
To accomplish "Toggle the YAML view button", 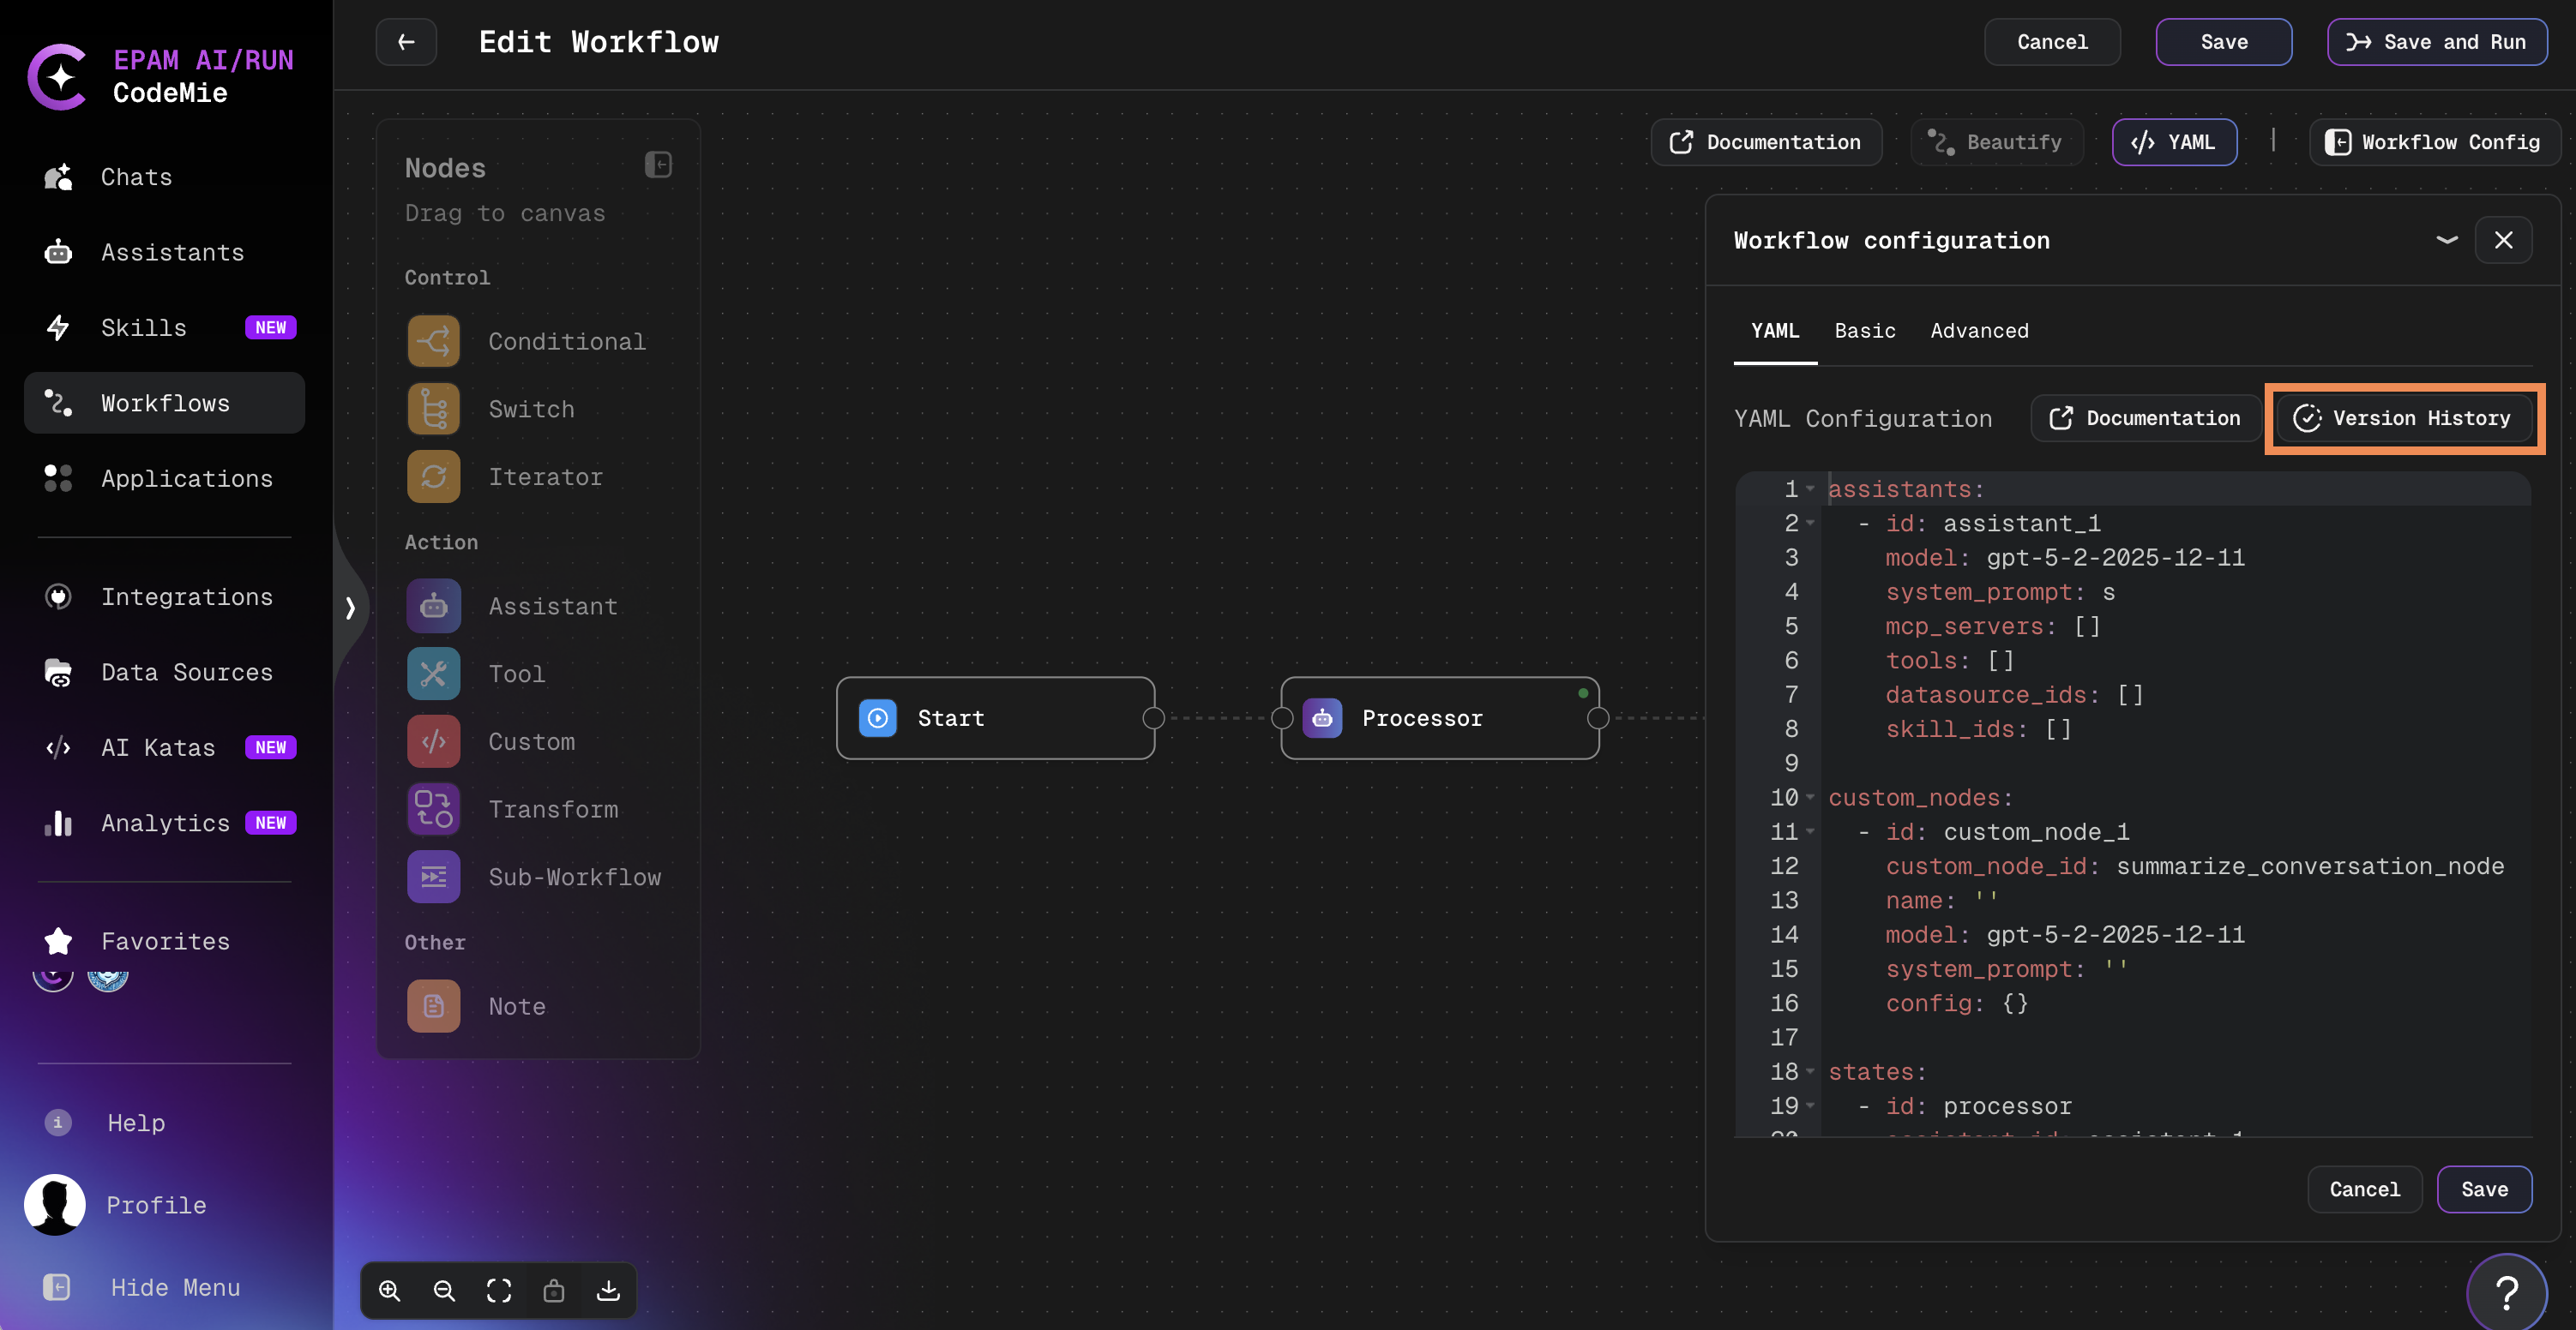I will (2174, 142).
